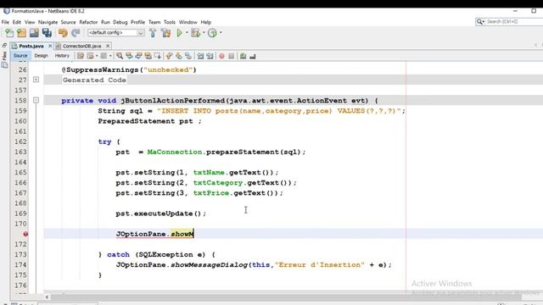
Task: Click the Shift Line Right icon
Action: pyautogui.click(x=210, y=56)
